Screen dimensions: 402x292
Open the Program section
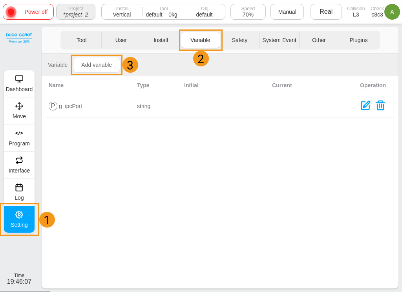point(19,138)
